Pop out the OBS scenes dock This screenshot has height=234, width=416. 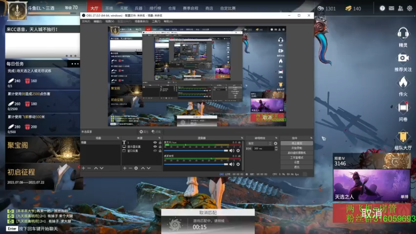(x=118, y=138)
